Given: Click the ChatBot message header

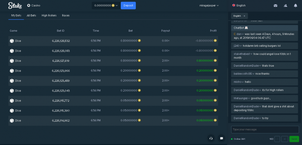Looking at the screenshot, I should (265, 28).
